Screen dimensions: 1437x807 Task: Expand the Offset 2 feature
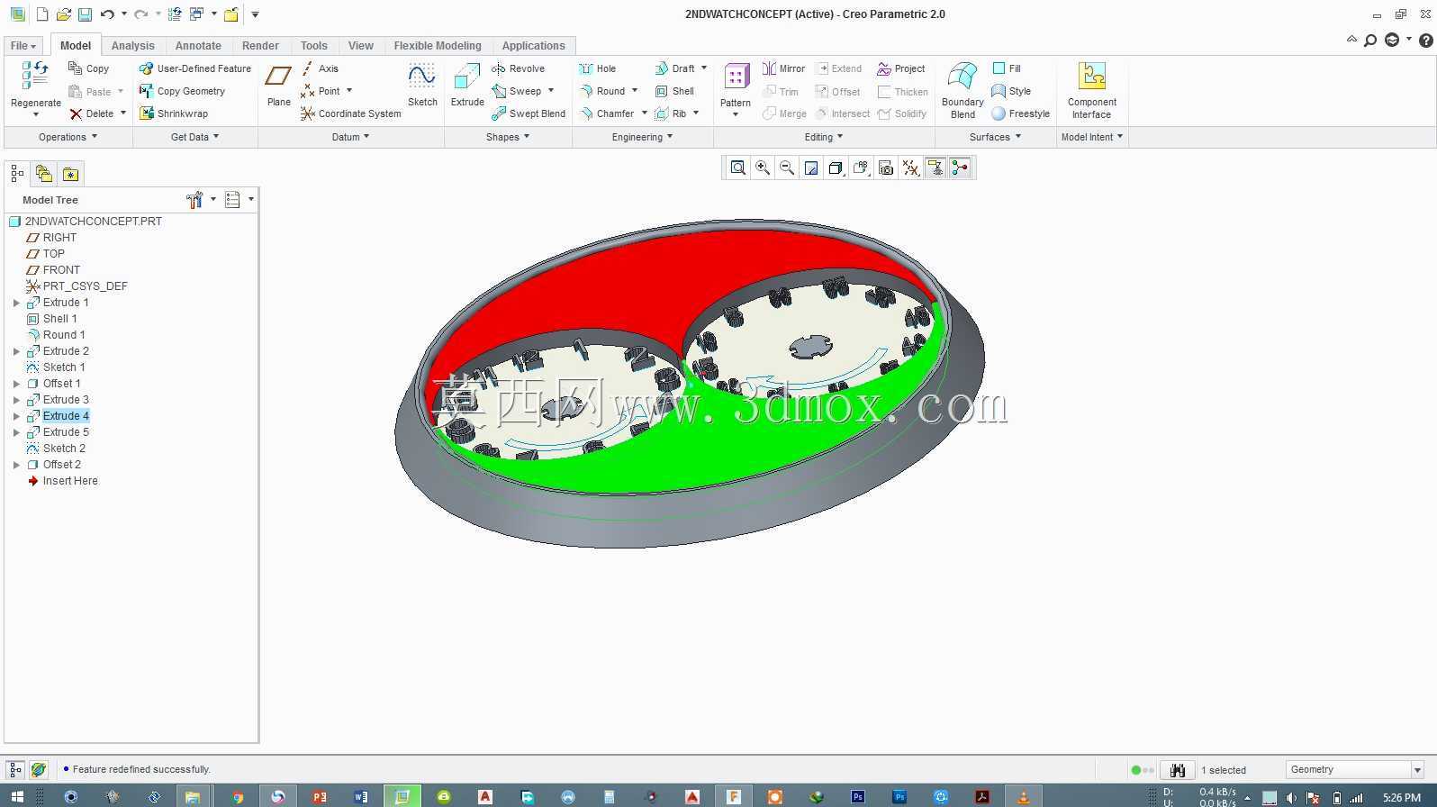16,465
